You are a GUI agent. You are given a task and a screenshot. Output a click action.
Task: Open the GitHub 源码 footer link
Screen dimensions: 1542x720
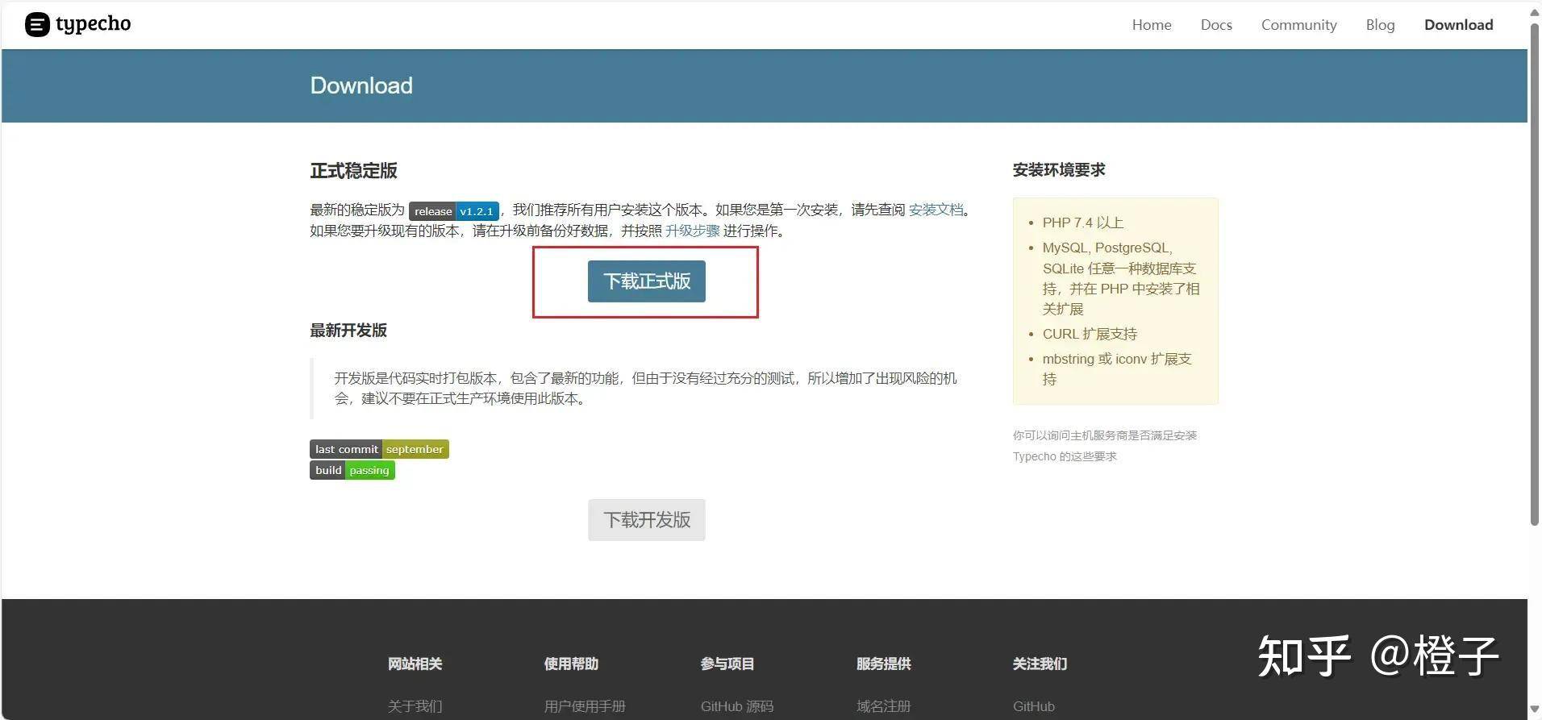737,706
